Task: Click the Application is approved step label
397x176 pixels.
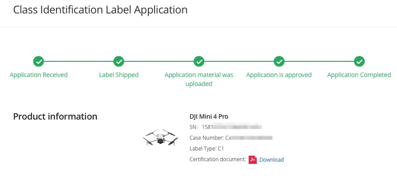Action: (279, 75)
